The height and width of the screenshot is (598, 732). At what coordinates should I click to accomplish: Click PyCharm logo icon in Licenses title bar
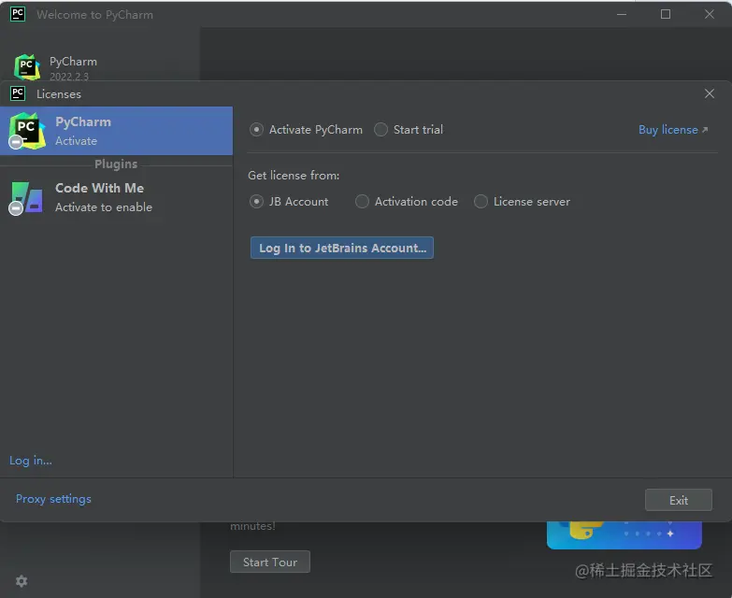[18, 93]
